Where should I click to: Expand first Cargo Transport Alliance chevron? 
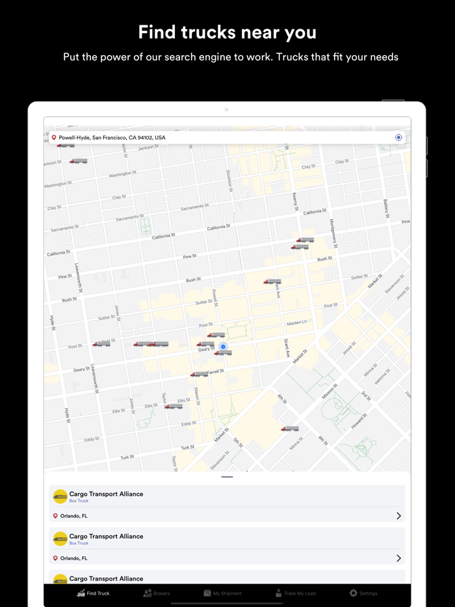[398, 515]
